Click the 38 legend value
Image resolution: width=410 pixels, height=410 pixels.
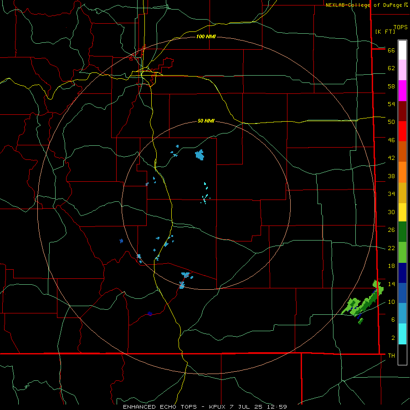[391, 176]
